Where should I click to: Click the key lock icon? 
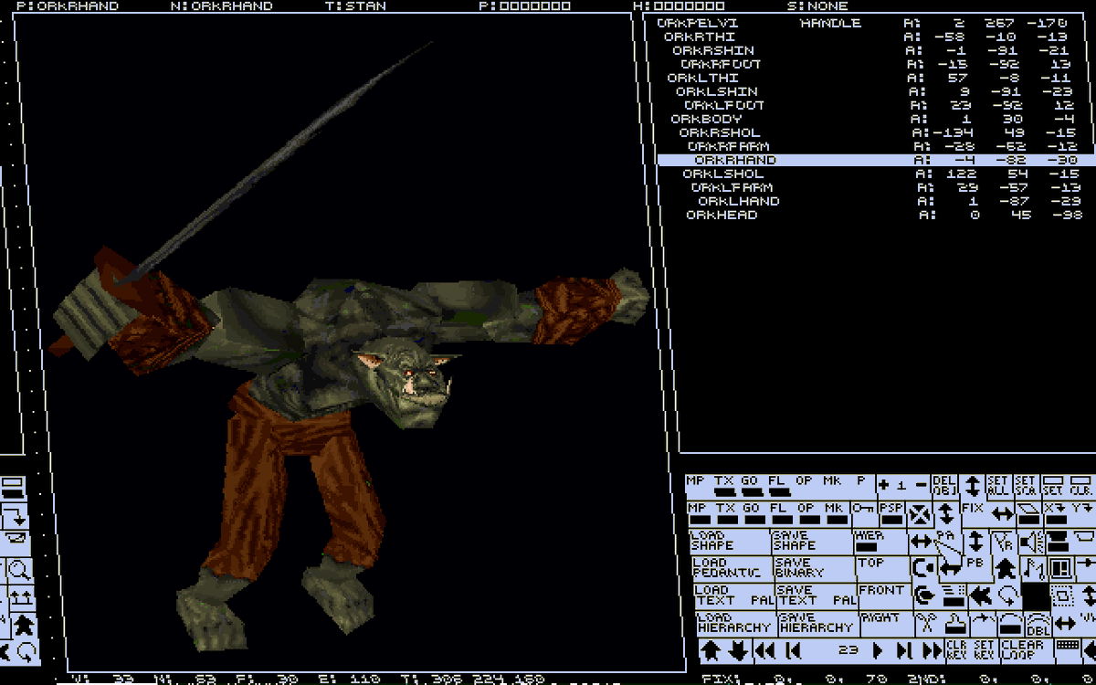pyautogui.click(x=863, y=509)
